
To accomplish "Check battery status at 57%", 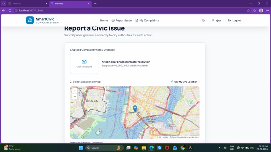I will 249,148.
